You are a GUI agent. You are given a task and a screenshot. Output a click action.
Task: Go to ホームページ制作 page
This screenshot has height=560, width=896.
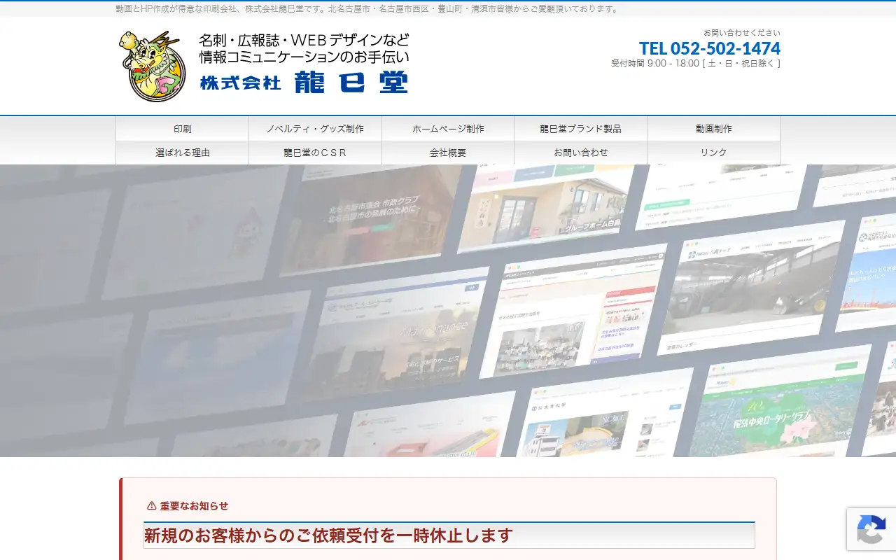(448, 129)
